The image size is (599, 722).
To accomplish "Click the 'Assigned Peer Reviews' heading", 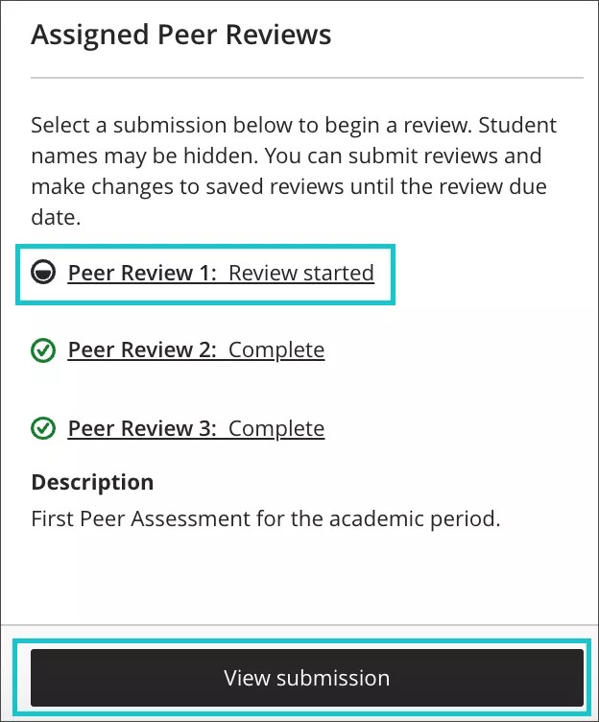I will coord(181,36).
